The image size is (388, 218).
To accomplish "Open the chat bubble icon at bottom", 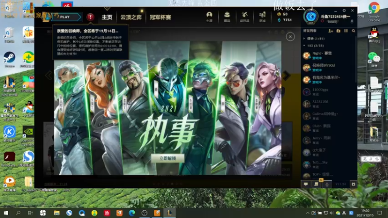I will pos(306,184).
